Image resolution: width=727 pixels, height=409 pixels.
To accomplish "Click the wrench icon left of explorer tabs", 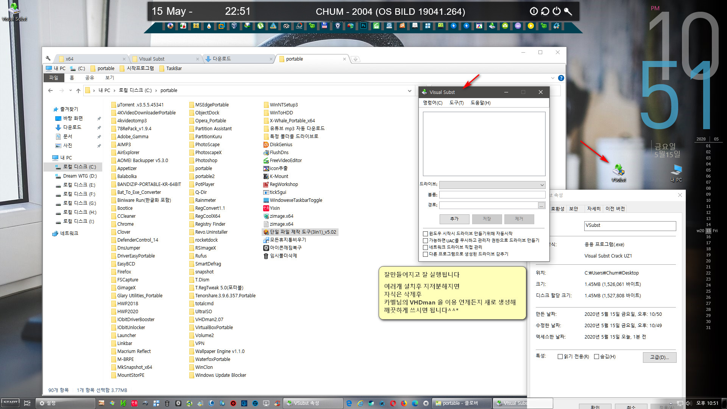I will (x=48, y=58).
